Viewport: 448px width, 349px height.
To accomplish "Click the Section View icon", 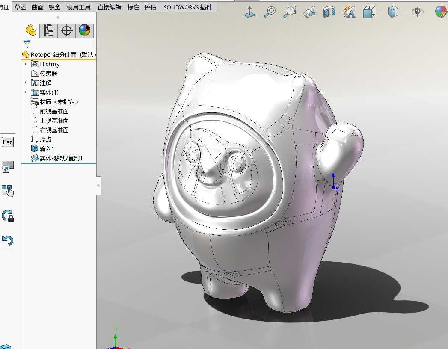I will pos(329,12).
